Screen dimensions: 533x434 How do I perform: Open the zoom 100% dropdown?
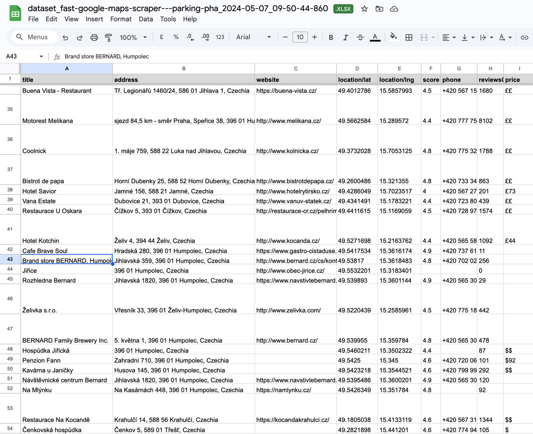pyautogui.click(x=133, y=37)
